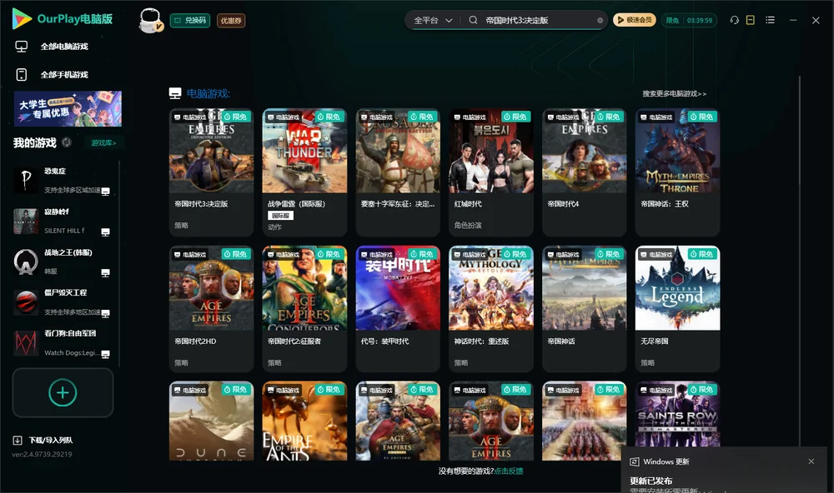This screenshot has width=834, height=493.
Task: Clear the search box text with the x
Action: click(x=600, y=20)
